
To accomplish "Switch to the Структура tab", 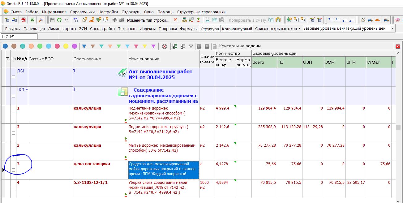I will [209, 29].
